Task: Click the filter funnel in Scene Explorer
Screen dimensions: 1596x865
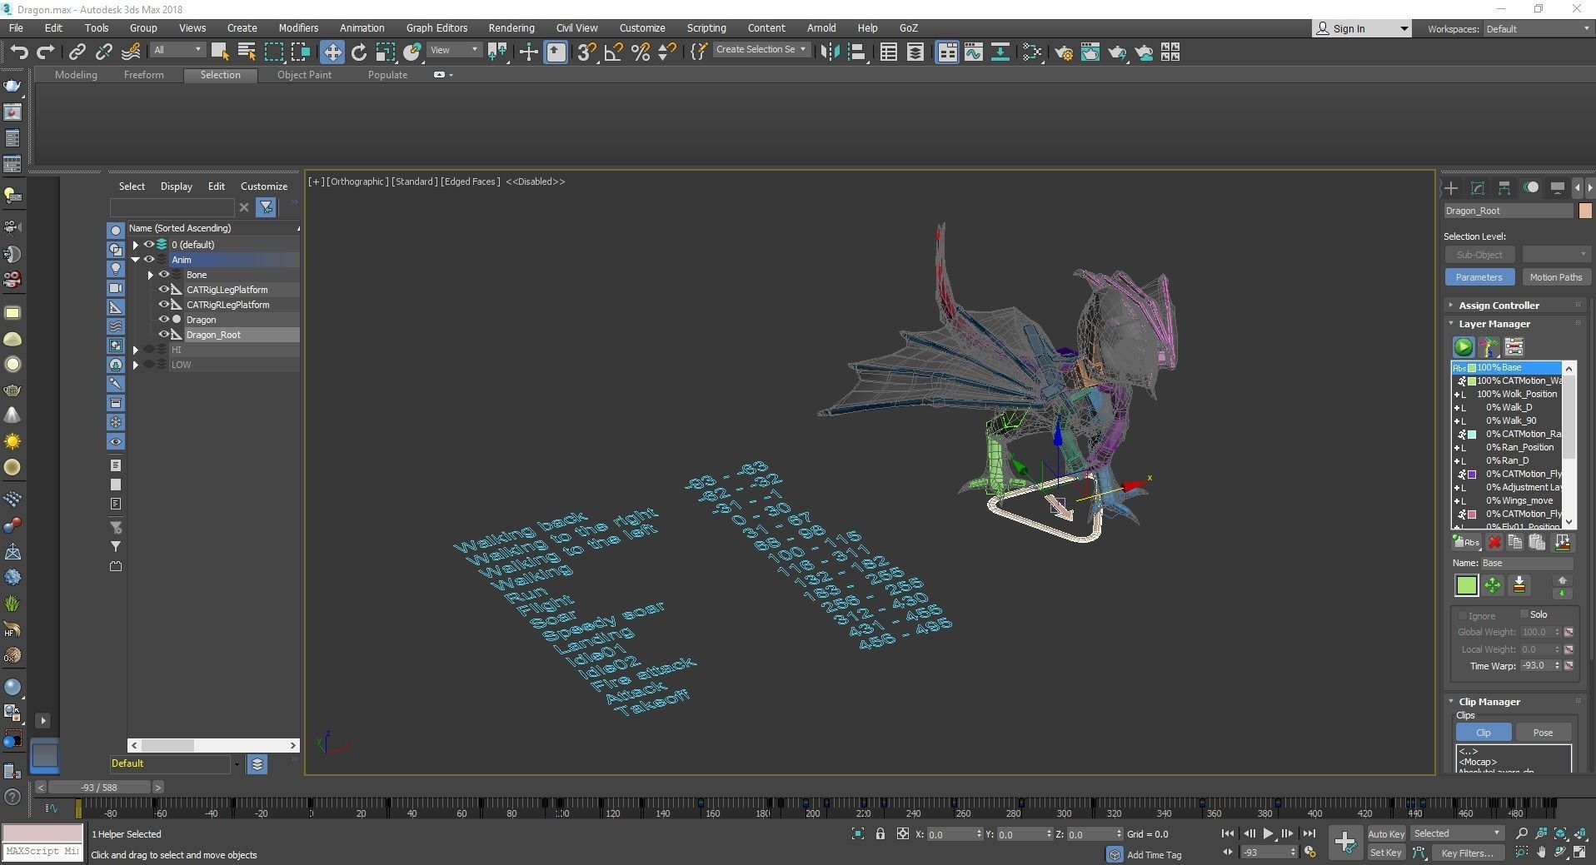Action: (266, 207)
